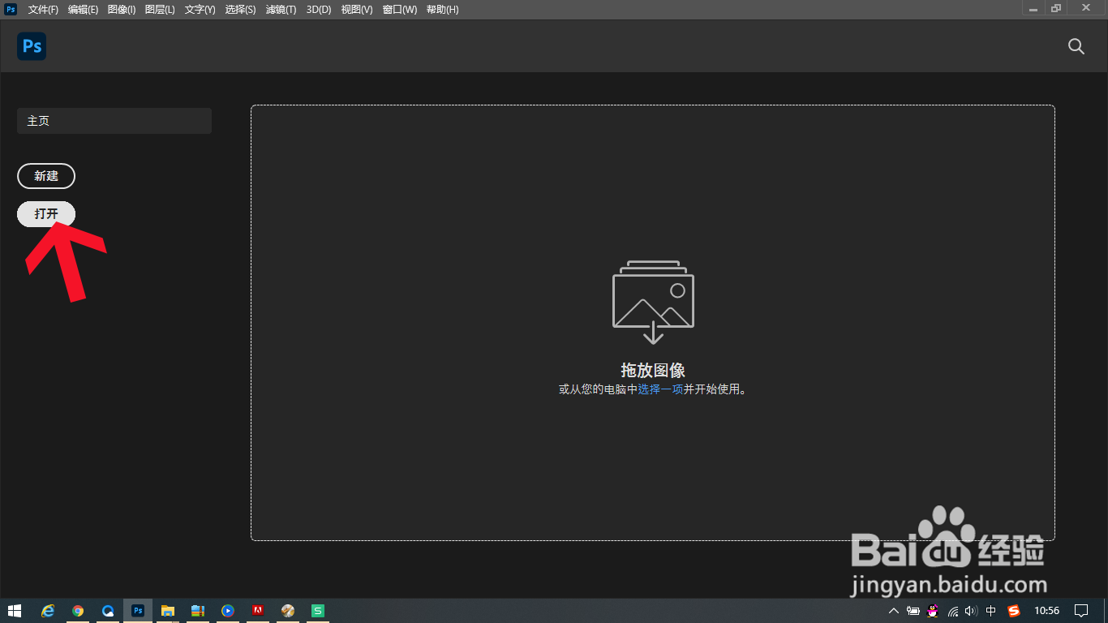1108x623 pixels.
Task: Open the volume control in the system tray
Action: (971, 611)
